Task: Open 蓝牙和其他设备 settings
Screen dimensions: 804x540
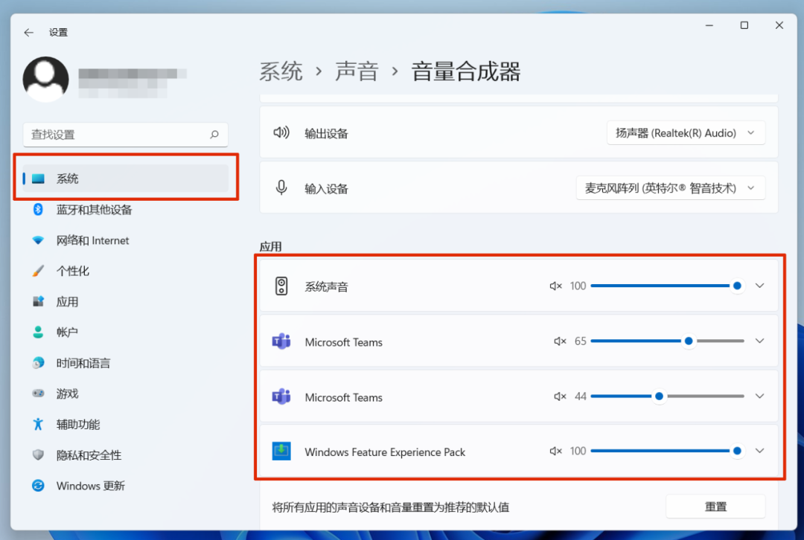Action: coord(126,210)
